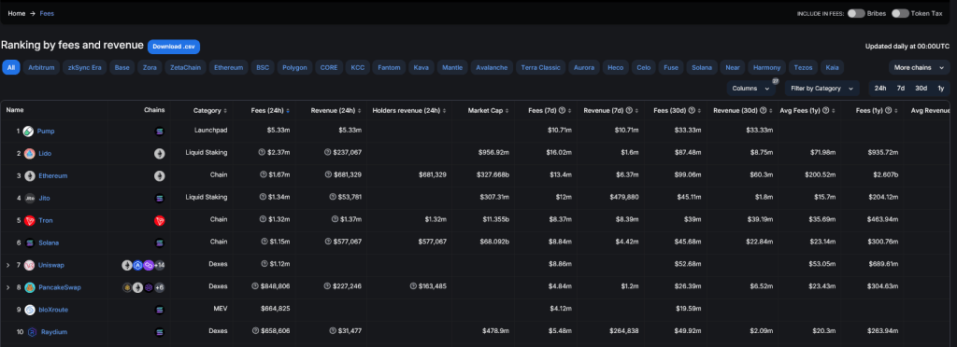
Task: Sort table by Revenue (24h) column
Action: 336,111
